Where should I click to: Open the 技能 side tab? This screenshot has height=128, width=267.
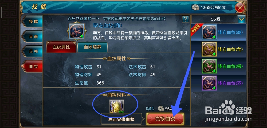(x=33, y=22)
